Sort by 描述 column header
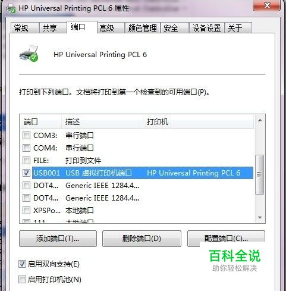Screen dimensions: 286x291 (102, 121)
